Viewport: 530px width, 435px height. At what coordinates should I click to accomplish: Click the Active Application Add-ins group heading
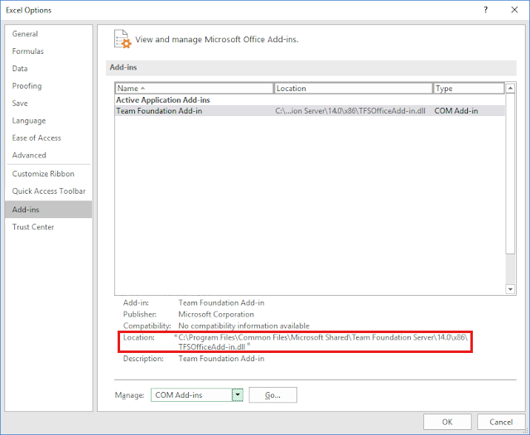point(163,100)
